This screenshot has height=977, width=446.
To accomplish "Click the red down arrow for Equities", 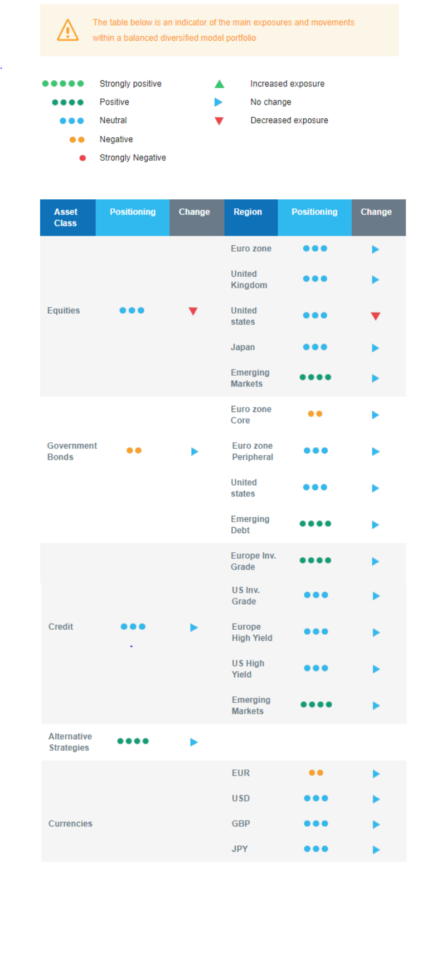I will pyautogui.click(x=193, y=311).
